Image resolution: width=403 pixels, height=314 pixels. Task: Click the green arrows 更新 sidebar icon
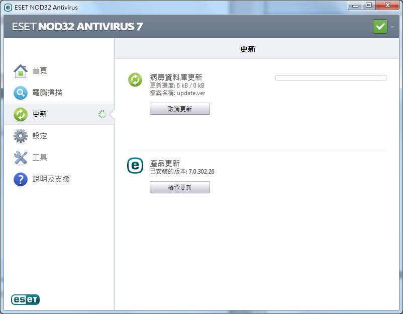click(21, 114)
